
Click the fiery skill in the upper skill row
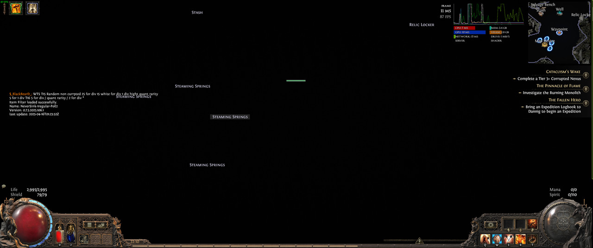(x=532, y=224)
